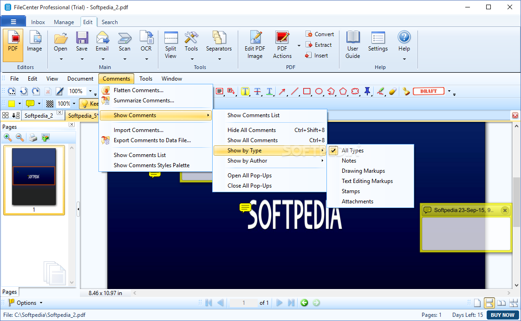Image resolution: width=521 pixels, height=321 pixels.
Task: Switch to the Softpedia_2 document tab
Action: 39,116
